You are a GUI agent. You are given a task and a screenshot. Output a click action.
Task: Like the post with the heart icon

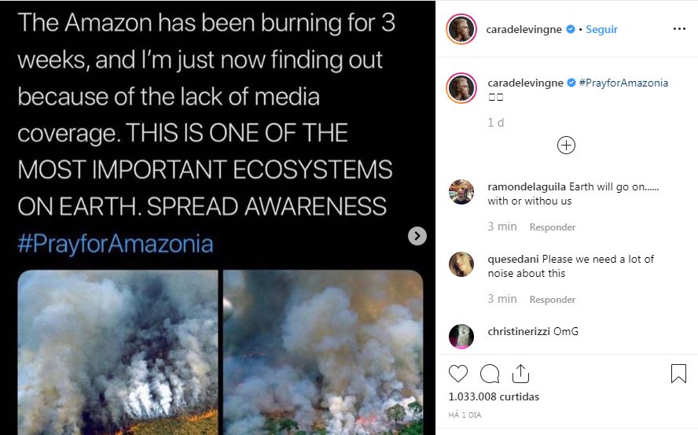pyautogui.click(x=458, y=374)
